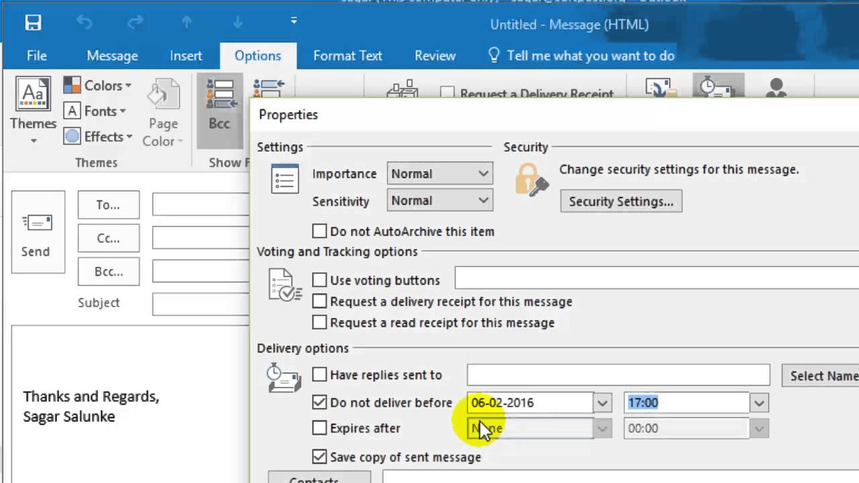Click the lightbulb Tell me icon
859x483 pixels.
pos(494,55)
